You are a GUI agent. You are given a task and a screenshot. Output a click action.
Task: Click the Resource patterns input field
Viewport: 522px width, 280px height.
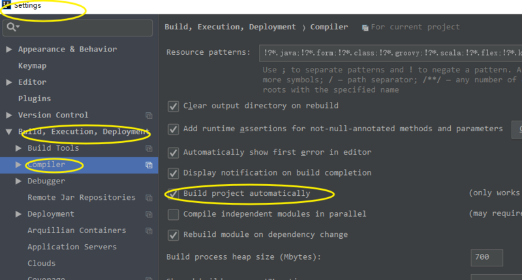pos(390,53)
